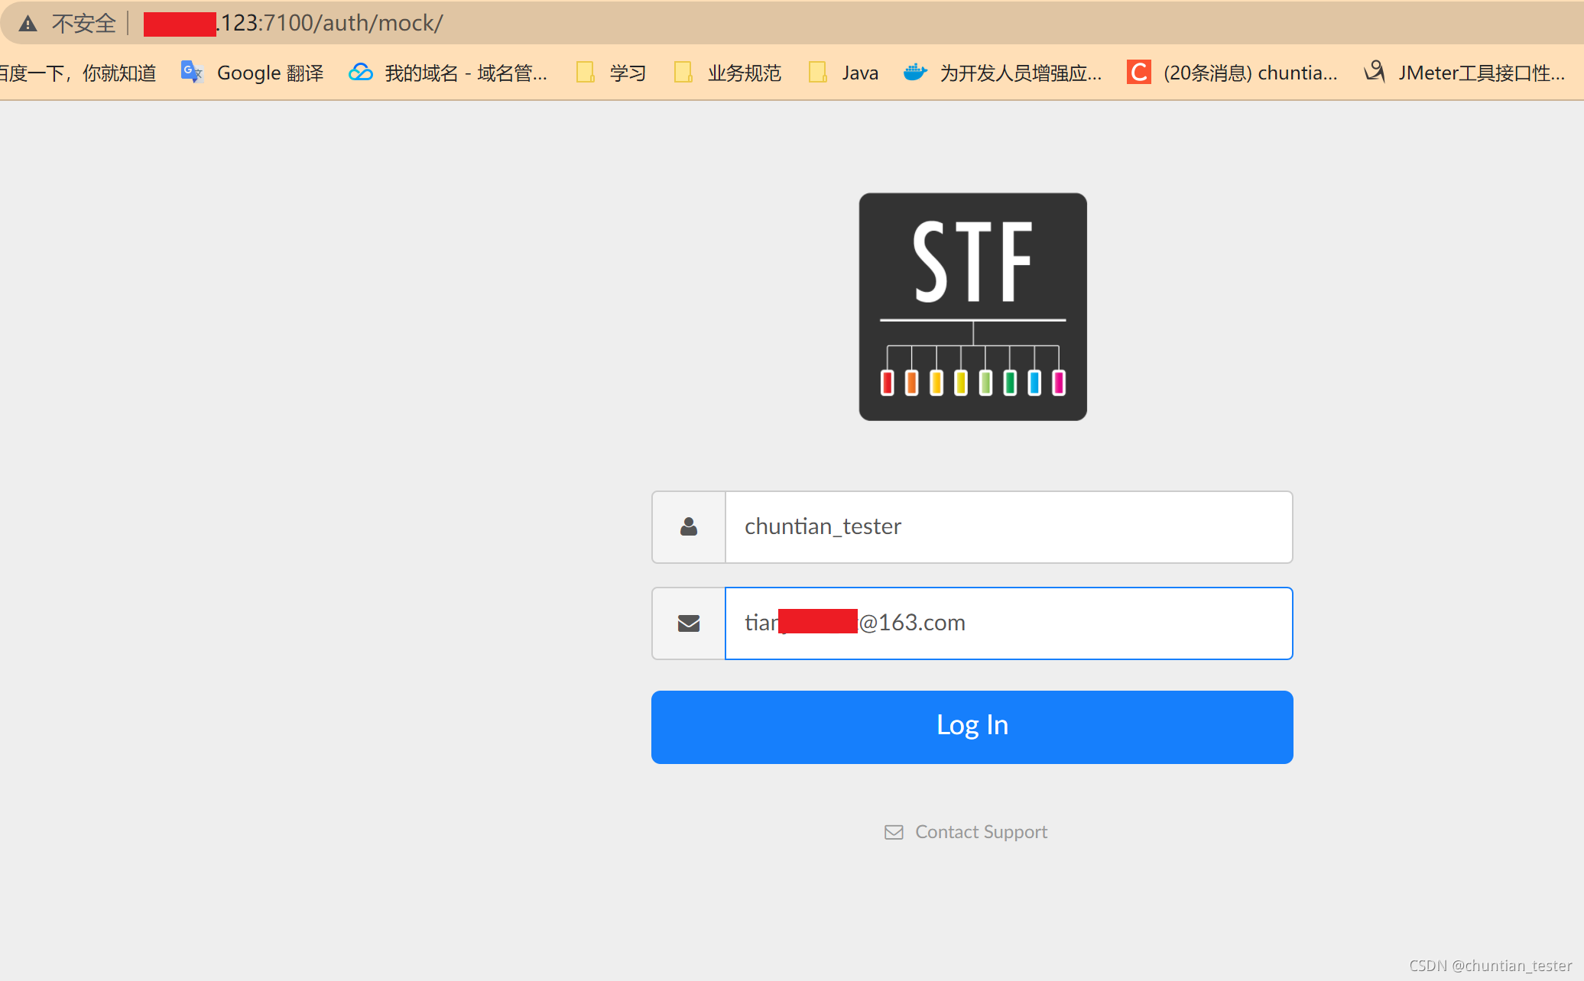Click the not-secure warning triangle icon
Viewport: 1584px width, 981px height.
pos(28,24)
